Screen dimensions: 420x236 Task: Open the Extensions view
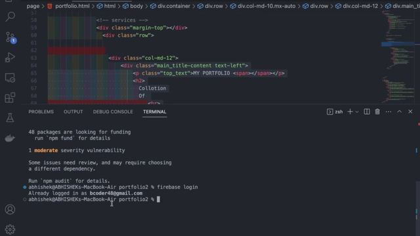tap(10, 98)
